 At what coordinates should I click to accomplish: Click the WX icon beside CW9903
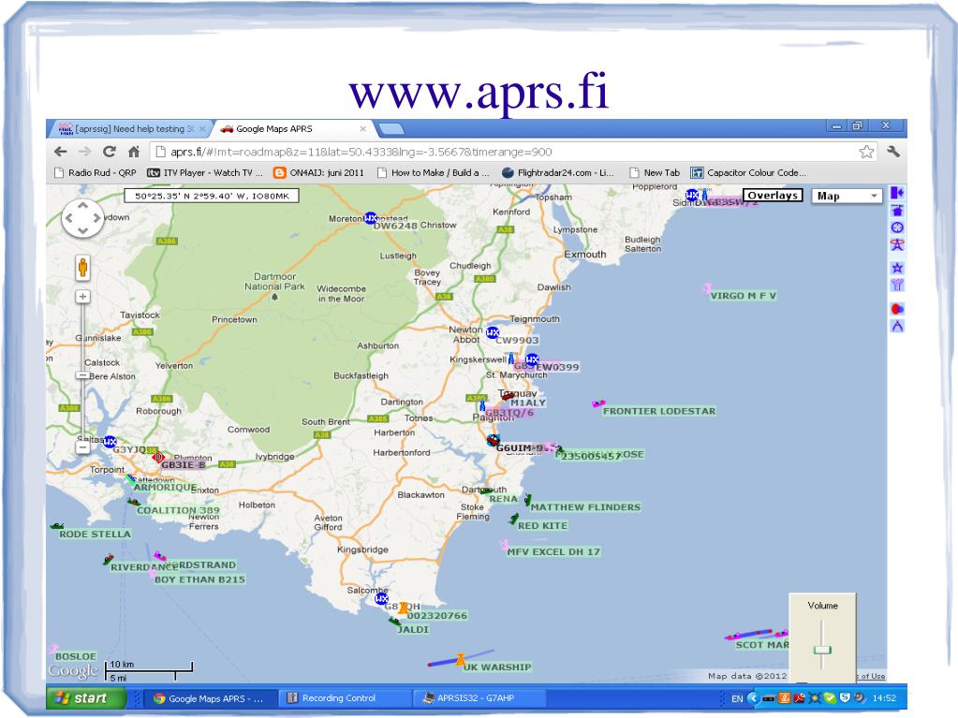(x=493, y=332)
